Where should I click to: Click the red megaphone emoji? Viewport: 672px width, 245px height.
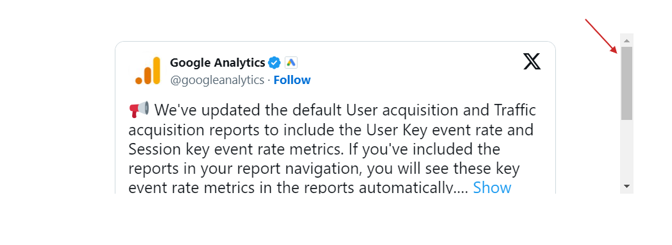(139, 110)
